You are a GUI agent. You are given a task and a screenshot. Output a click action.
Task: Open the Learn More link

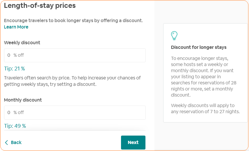(x=16, y=27)
